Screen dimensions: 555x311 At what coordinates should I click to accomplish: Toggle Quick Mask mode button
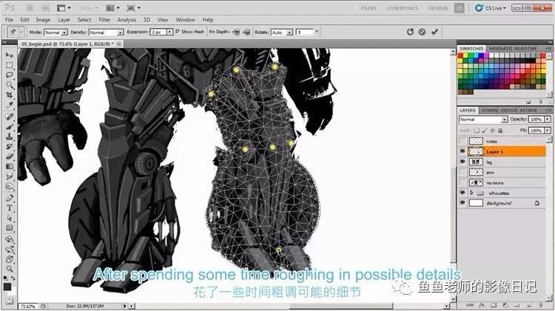click(9, 301)
